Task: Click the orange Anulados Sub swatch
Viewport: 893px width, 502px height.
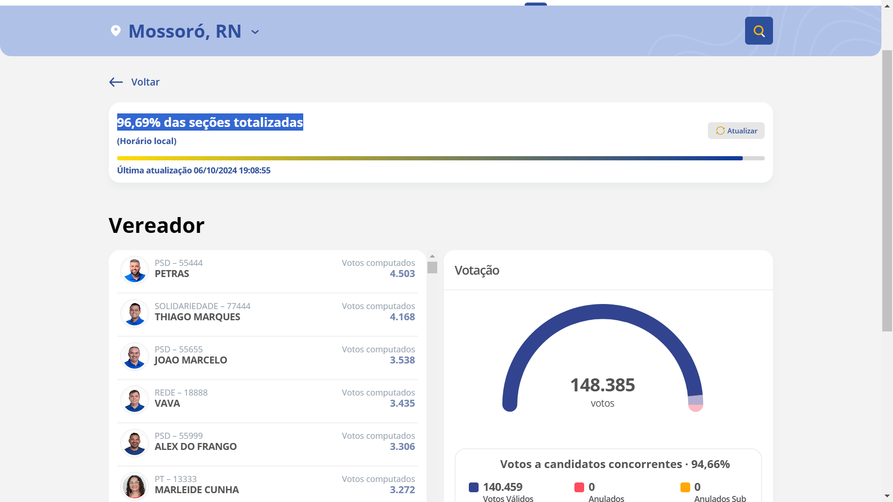Action: pos(685,487)
